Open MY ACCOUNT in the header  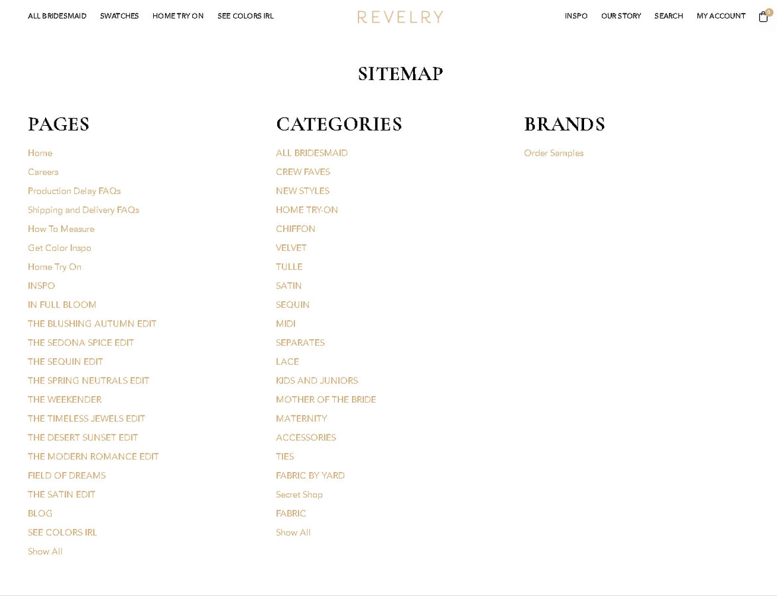(x=721, y=16)
